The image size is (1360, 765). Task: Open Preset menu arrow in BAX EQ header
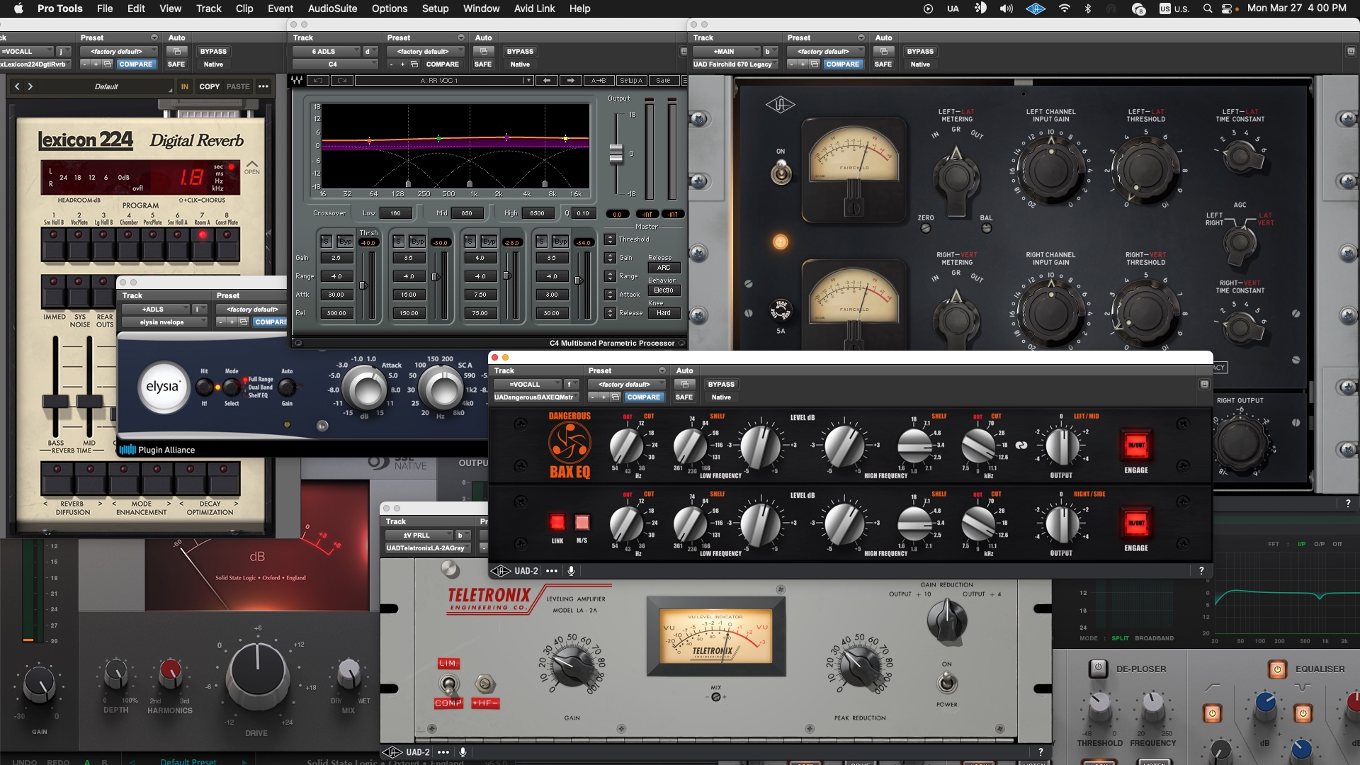(662, 370)
